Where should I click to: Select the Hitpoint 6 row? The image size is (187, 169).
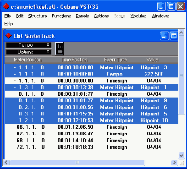92,107
